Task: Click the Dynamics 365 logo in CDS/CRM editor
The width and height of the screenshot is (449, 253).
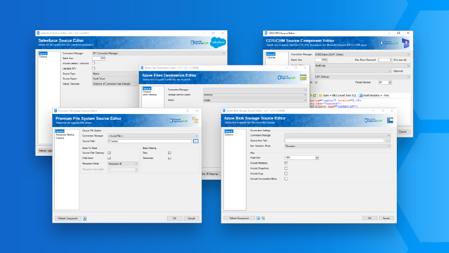Action: tap(406, 43)
